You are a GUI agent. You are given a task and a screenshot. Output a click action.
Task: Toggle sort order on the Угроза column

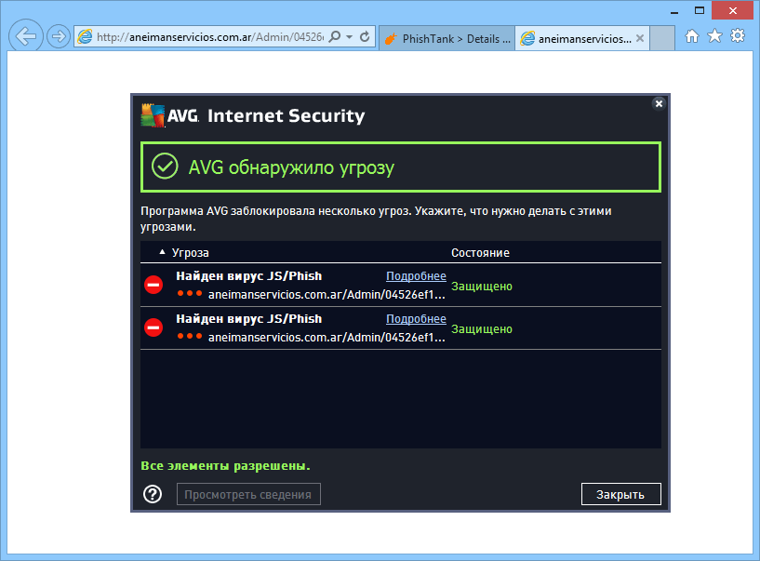(x=189, y=252)
